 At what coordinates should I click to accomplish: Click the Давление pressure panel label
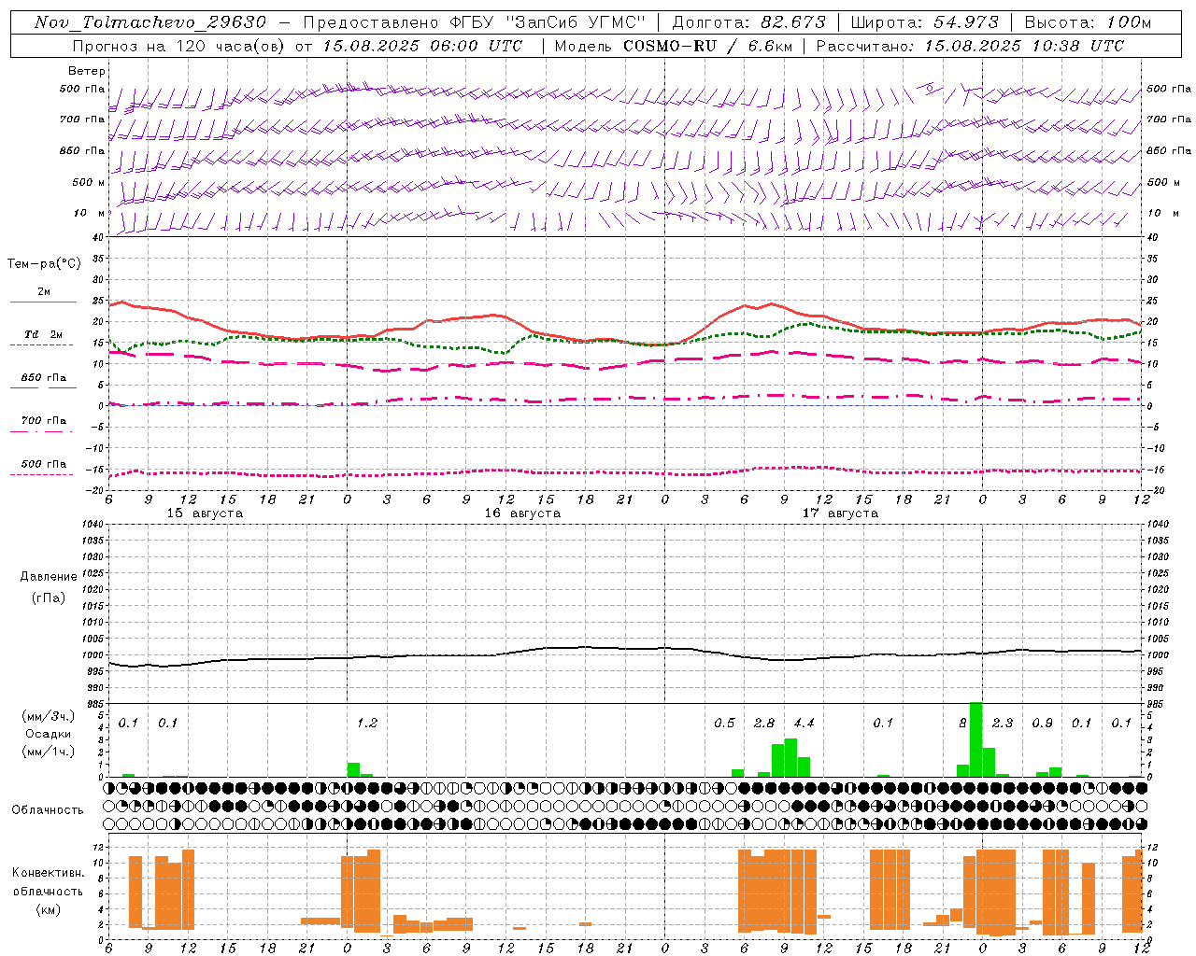point(49,577)
